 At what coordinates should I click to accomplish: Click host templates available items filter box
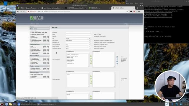coord(78,53)
